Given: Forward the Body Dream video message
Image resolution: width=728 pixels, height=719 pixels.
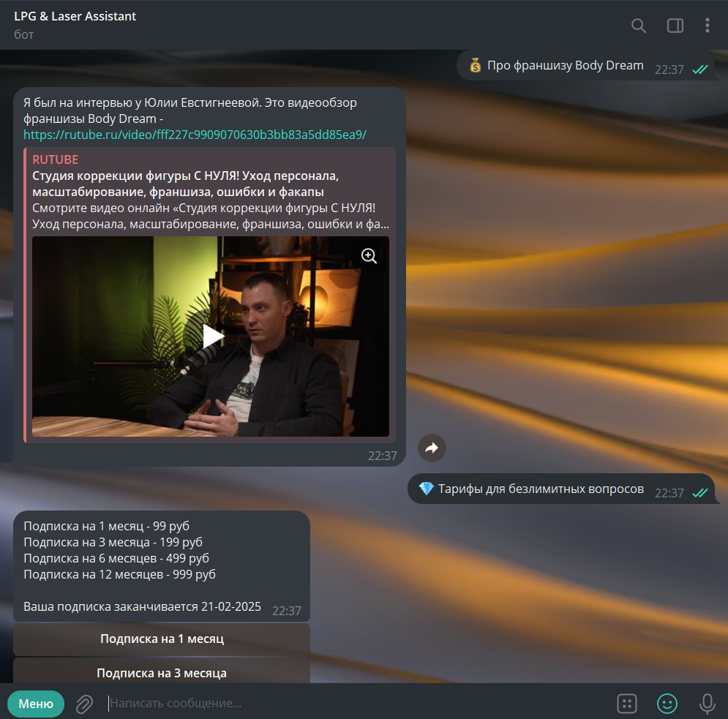Looking at the screenshot, I should (432, 448).
